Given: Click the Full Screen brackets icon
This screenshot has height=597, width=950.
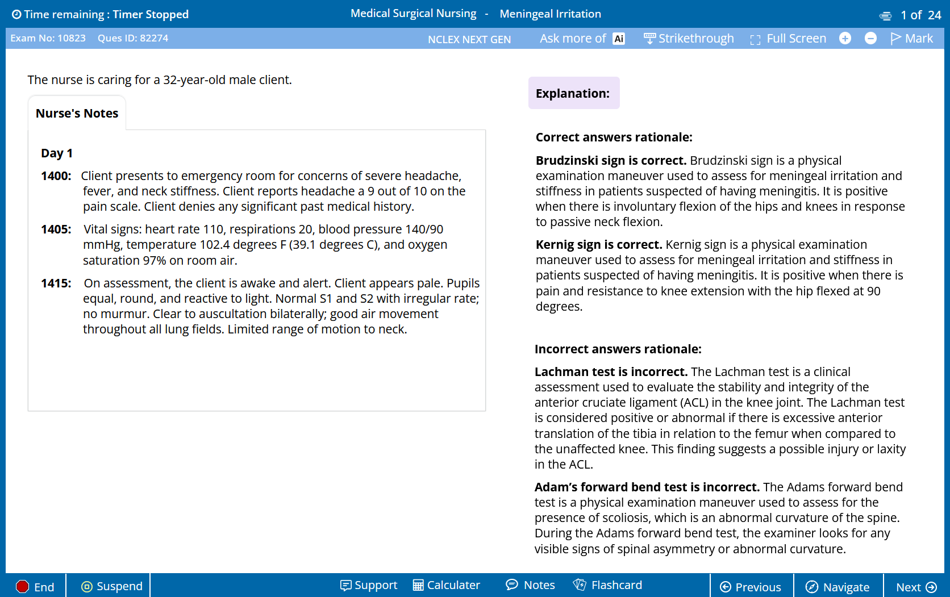Looking at the screenshot, I should point(755,39).
